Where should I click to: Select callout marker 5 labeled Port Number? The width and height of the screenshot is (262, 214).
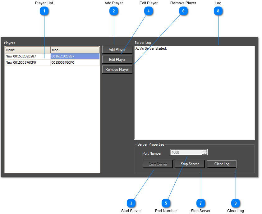point(166,203)
